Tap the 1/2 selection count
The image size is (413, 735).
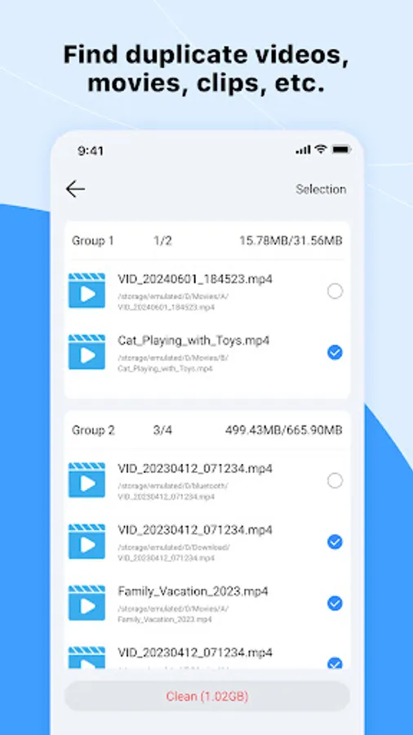162,241
